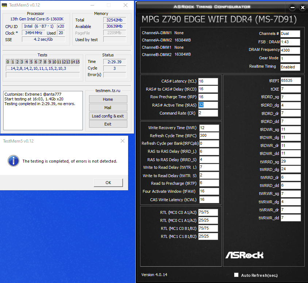Click the Row Precharge Time (tRP) field

208,97
